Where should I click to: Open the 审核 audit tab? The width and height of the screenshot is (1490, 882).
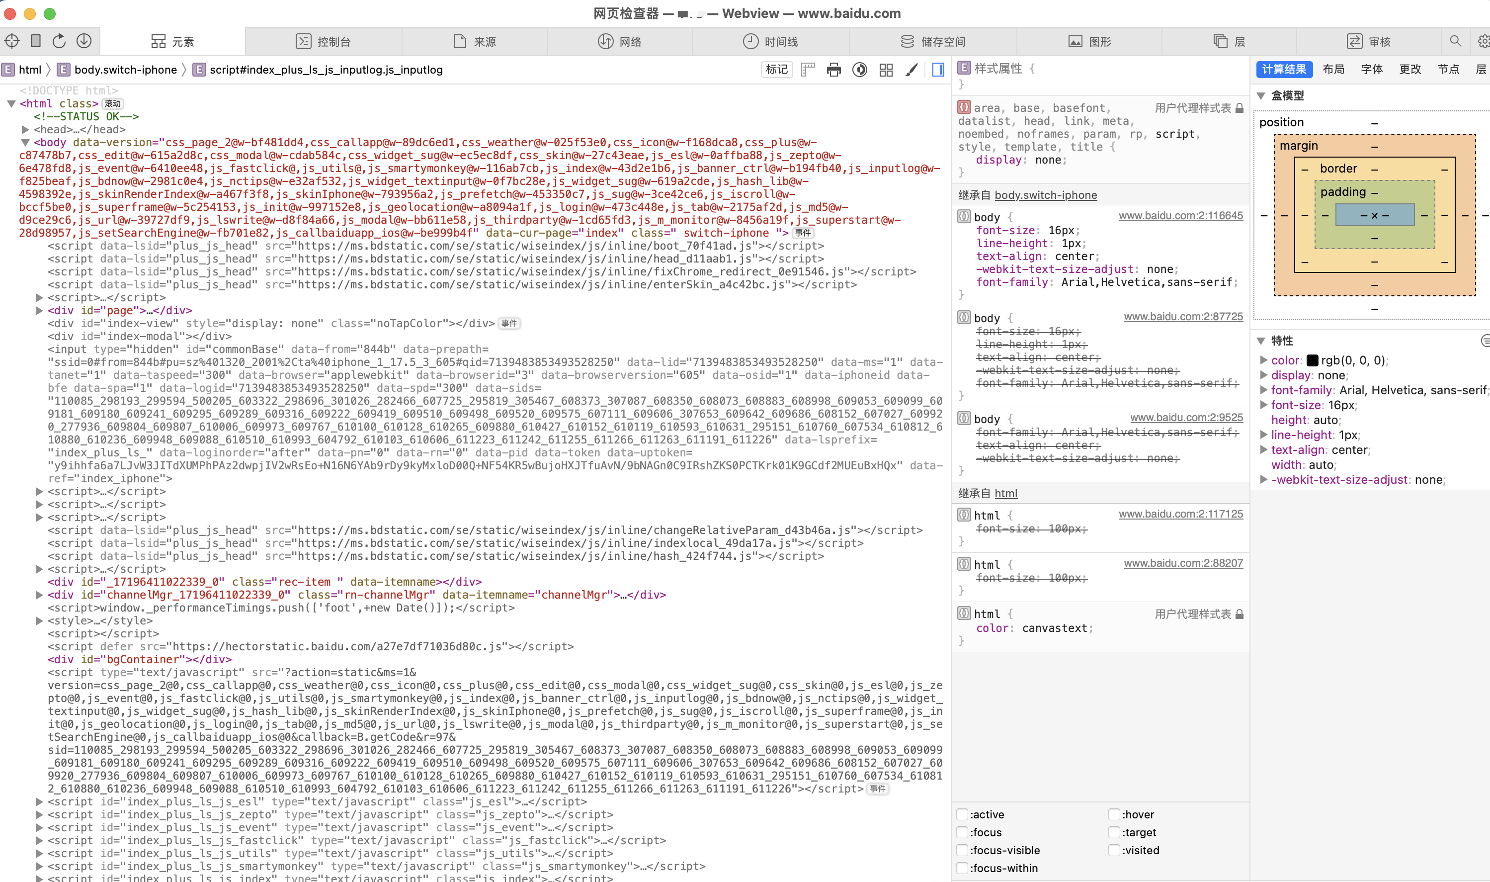tap(1369, 41)
